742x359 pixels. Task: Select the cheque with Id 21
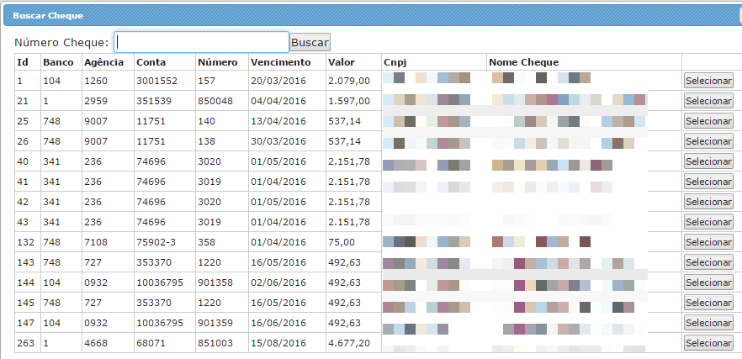[x=708, y=101]
